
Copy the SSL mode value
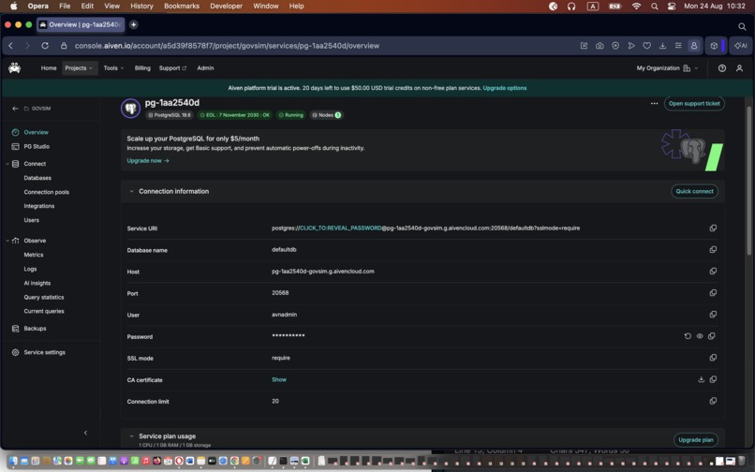(713, 358)
